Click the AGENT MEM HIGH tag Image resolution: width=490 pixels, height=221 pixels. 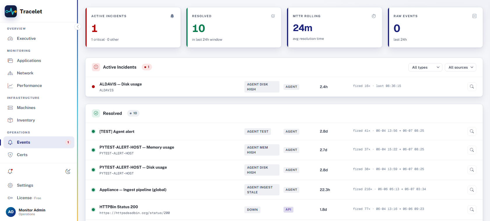tap(262, 150)
